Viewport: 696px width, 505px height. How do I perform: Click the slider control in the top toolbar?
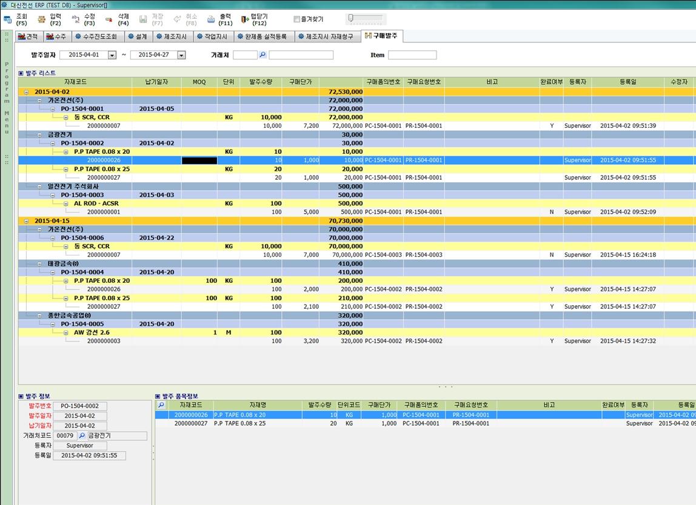(366, 19)
